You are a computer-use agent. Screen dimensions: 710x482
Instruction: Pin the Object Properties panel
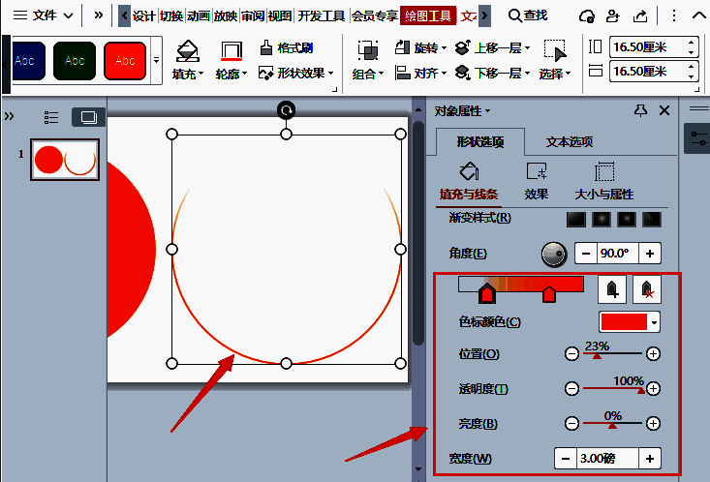[x=640, y=111]
